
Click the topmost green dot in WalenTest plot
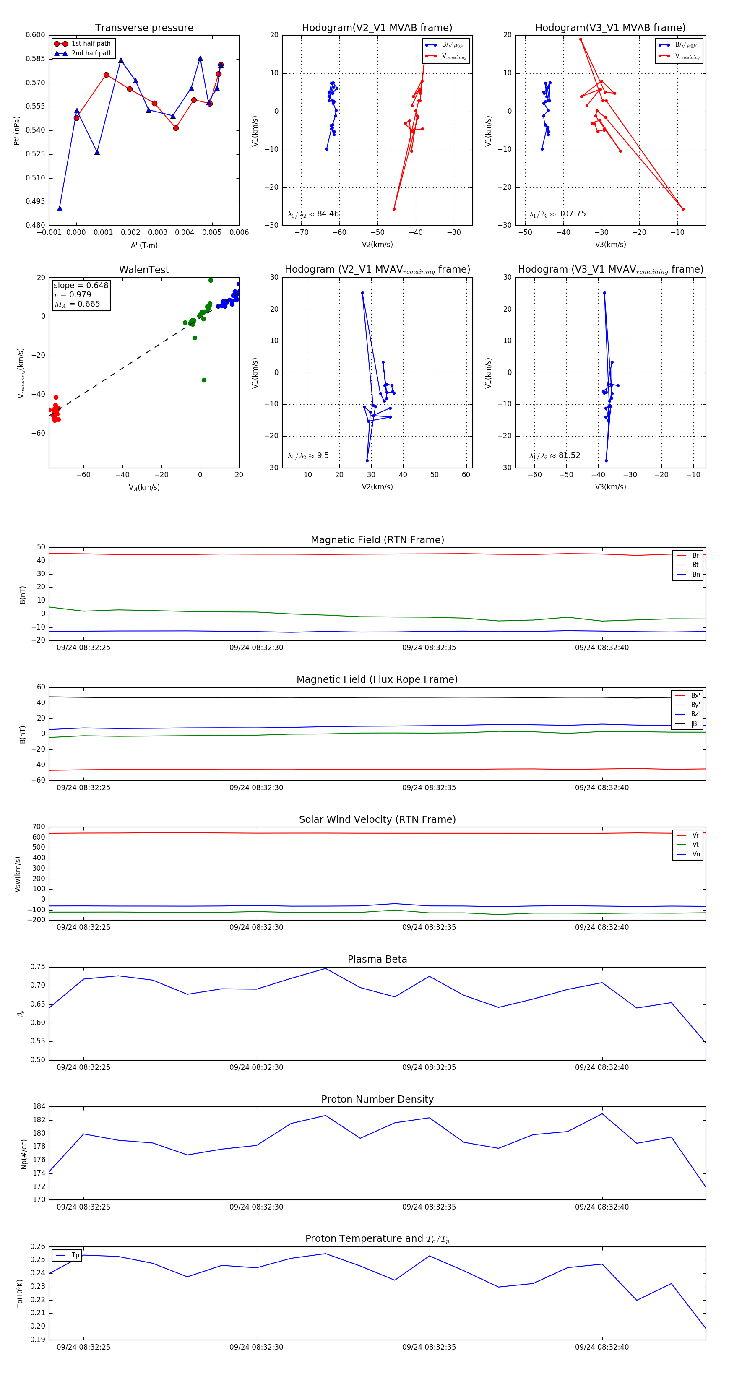(x=211, y=281)
